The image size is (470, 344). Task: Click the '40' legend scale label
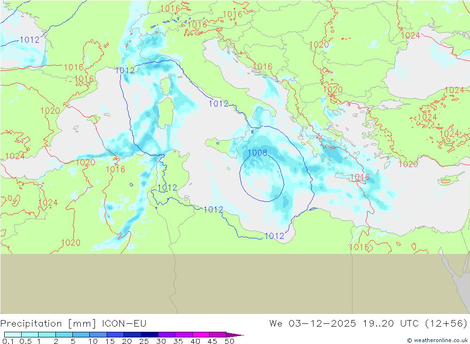(x=195, y=341)
